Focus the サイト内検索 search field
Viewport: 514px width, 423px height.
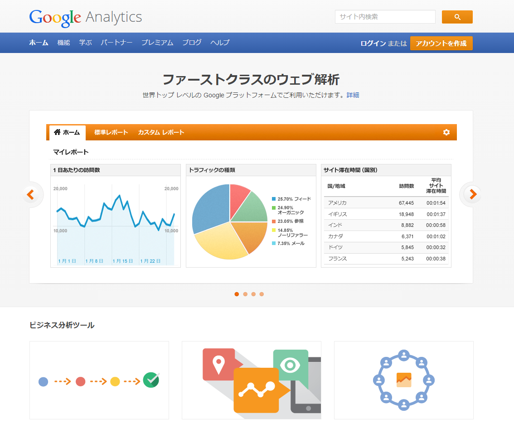[385, 17]
